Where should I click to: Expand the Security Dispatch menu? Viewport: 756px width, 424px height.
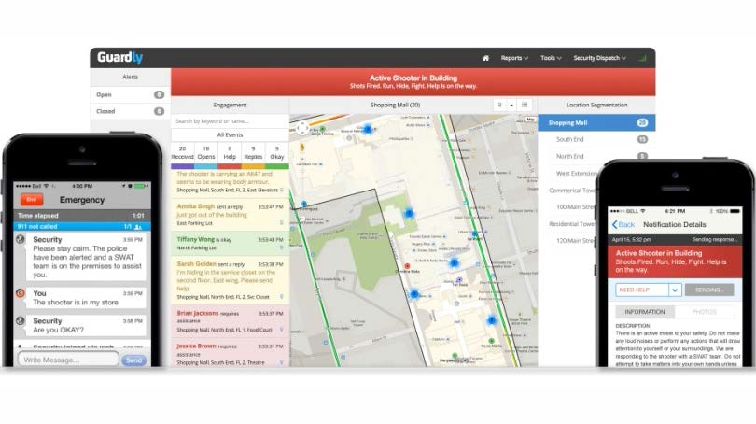600,58
